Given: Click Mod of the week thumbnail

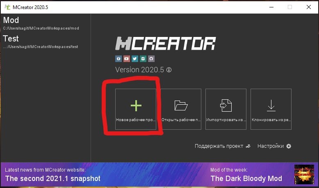Looking at the screenshot, I should coord(304,174).
